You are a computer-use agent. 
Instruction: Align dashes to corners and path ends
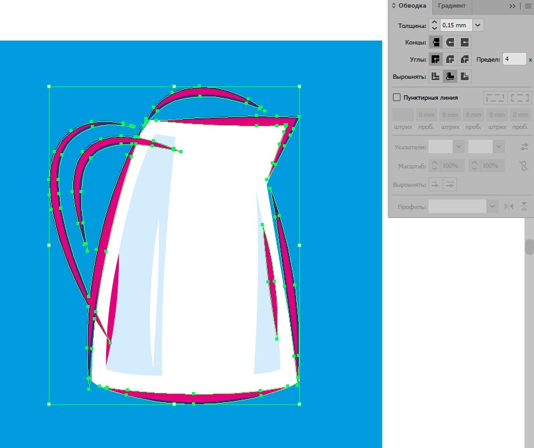[520, 98]
